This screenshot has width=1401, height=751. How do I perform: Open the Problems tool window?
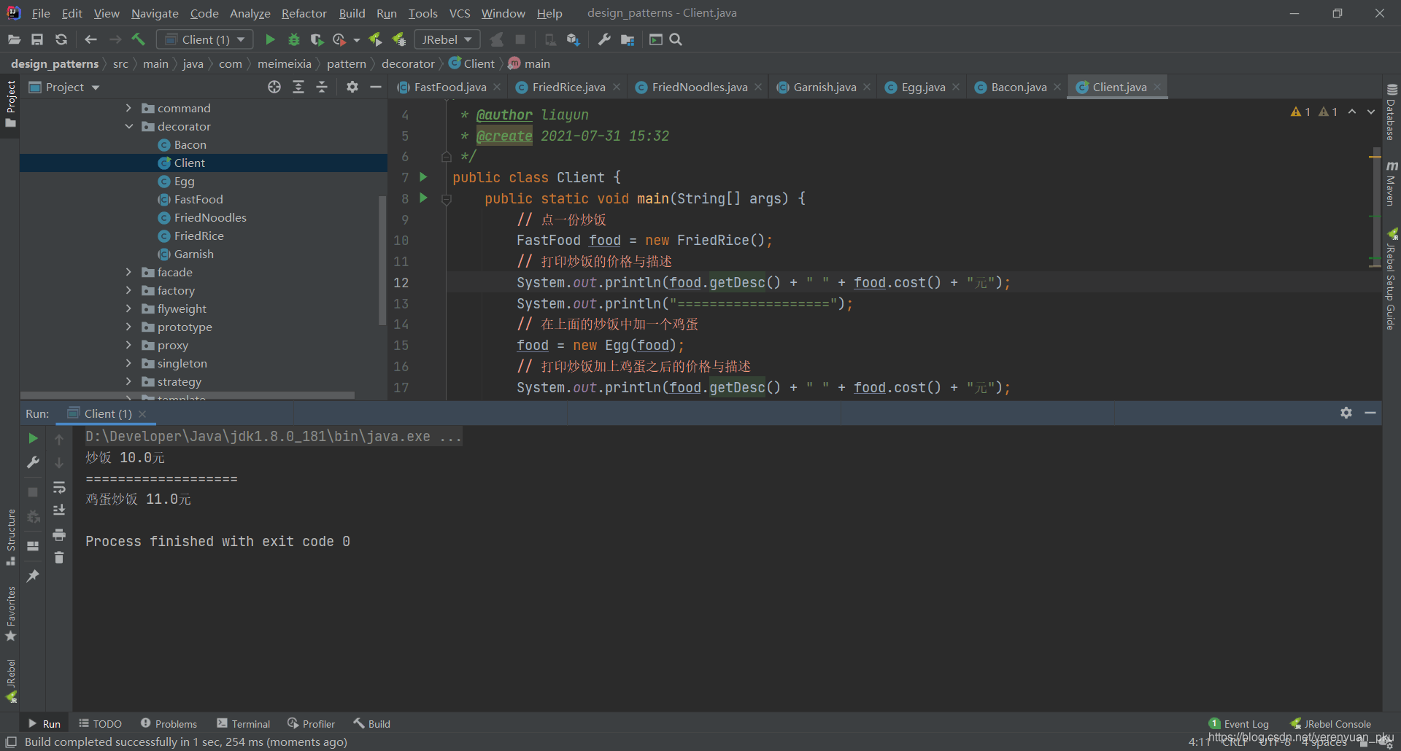[x=169, y=723]
